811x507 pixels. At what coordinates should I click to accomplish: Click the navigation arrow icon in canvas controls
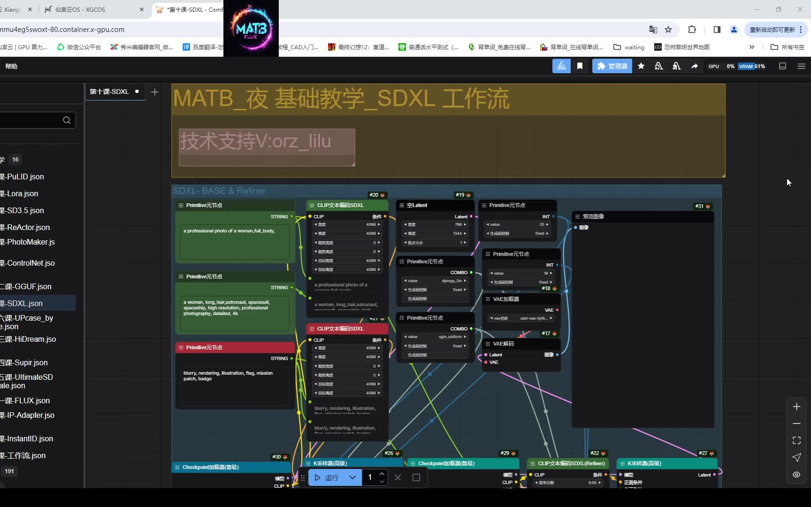[x=796, y=457]
